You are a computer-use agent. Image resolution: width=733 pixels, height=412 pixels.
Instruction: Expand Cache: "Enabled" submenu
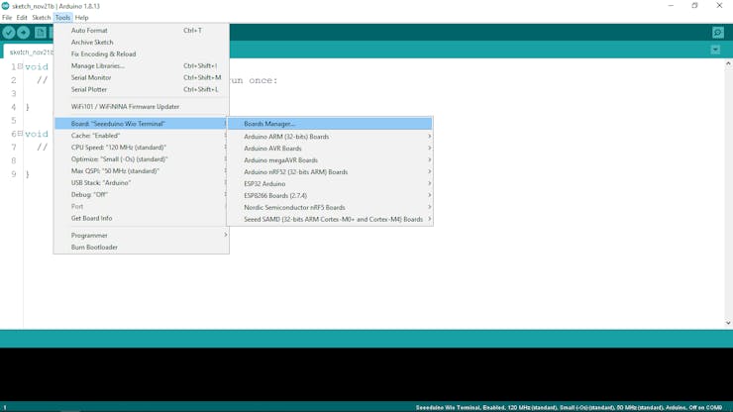142,136
